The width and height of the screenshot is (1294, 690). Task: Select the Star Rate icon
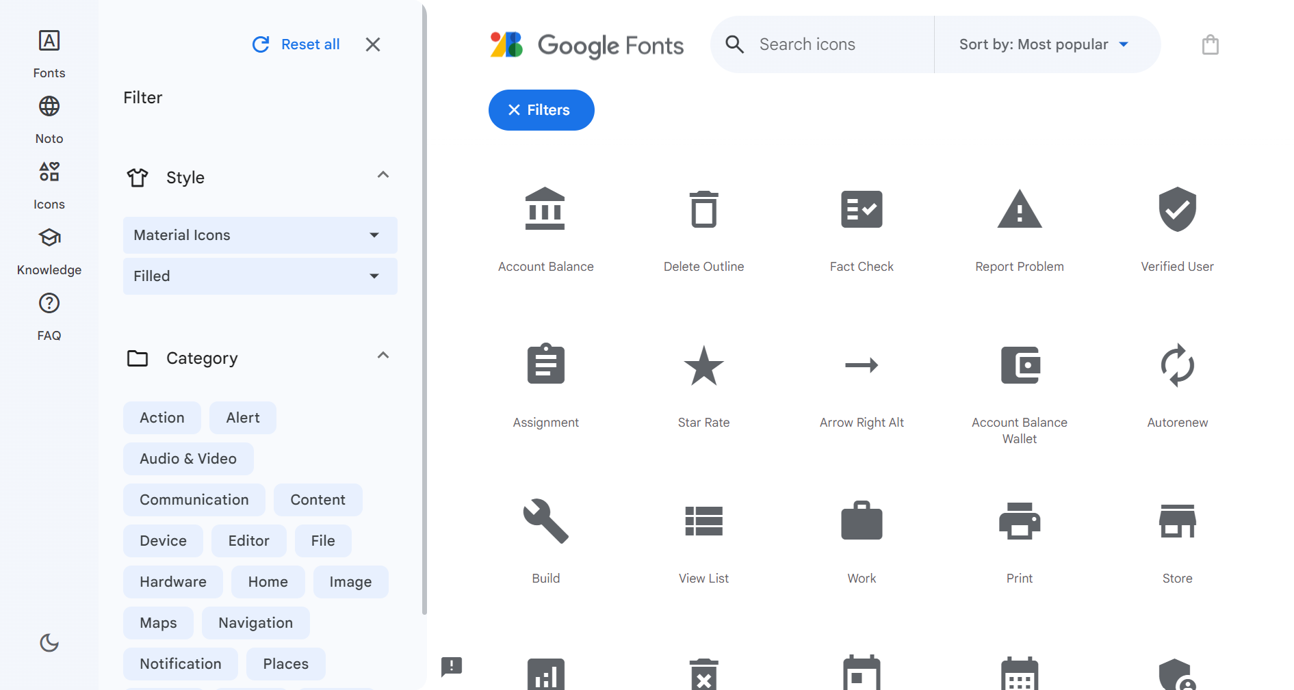tap(703, 364)
